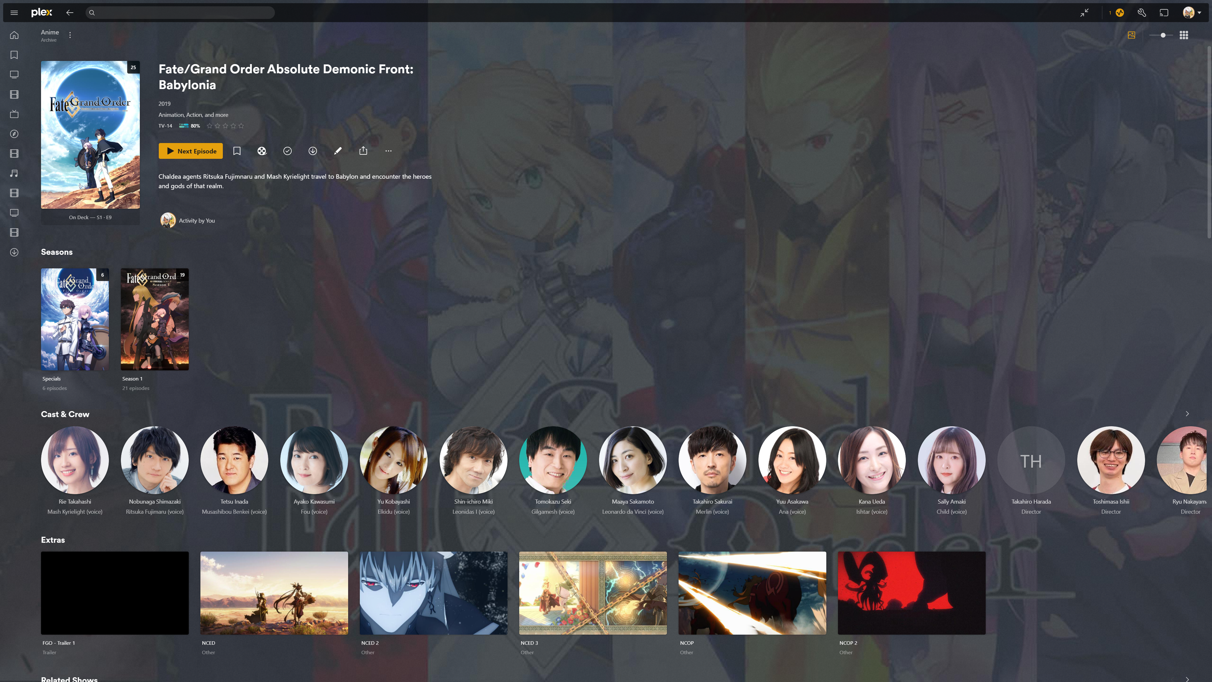Viewport: 1212px width, 682px height.
Task: Click the 'On Deck — S1 · E9' label
Action: (x=90, y=218)
